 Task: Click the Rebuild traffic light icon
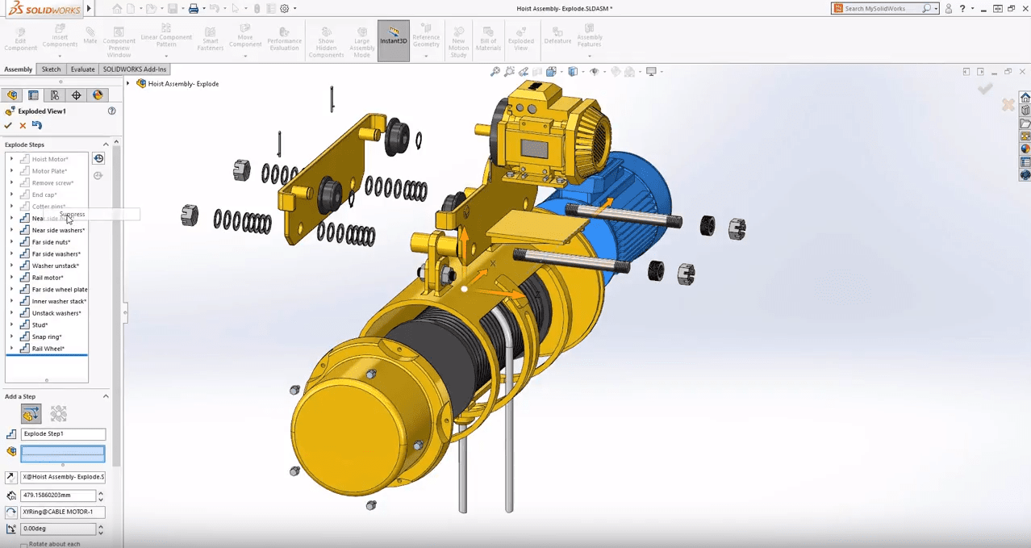pyautogui.click(x=257, y=8)
